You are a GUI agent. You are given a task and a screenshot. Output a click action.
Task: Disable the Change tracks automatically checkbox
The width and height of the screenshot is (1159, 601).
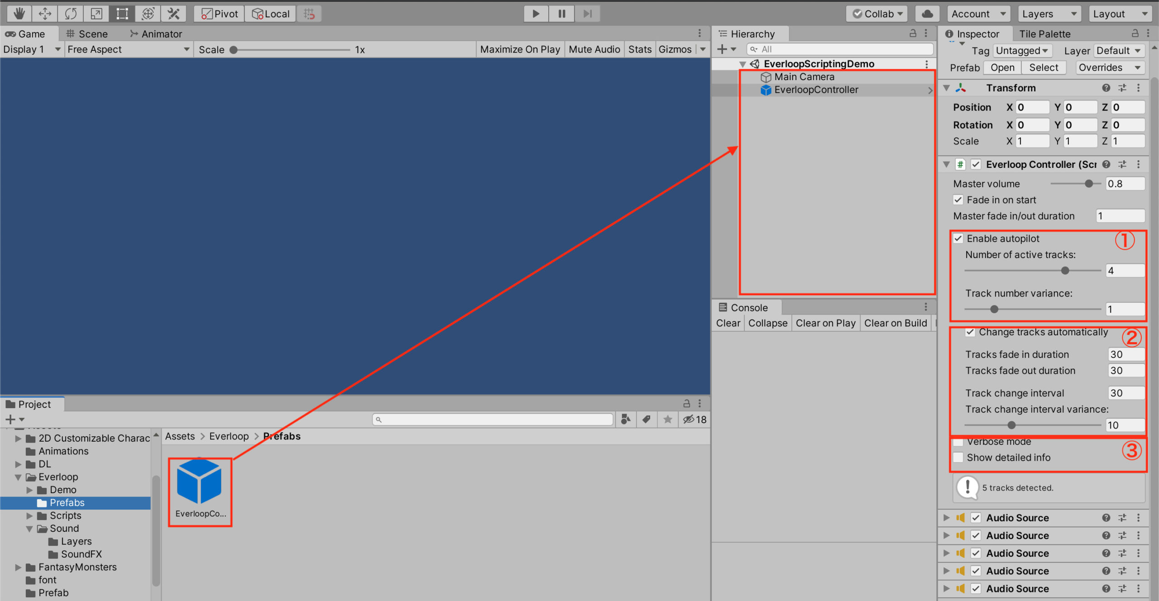[x=970, y=332]
